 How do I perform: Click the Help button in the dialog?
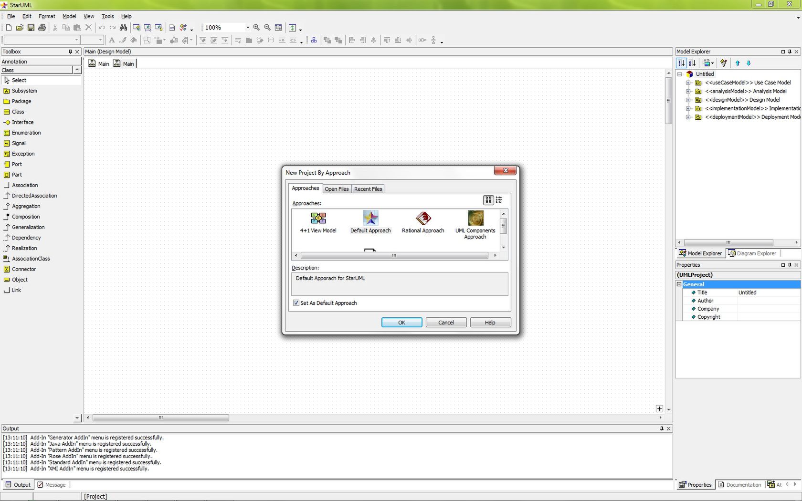click(x=490, y=323)
